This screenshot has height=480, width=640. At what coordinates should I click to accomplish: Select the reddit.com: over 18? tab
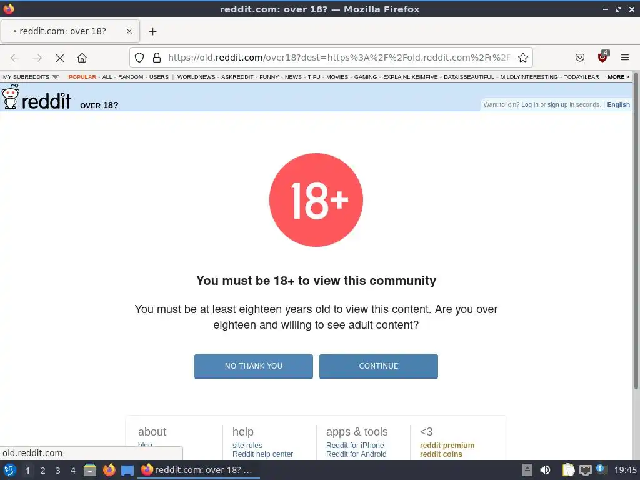coord(70,31)
